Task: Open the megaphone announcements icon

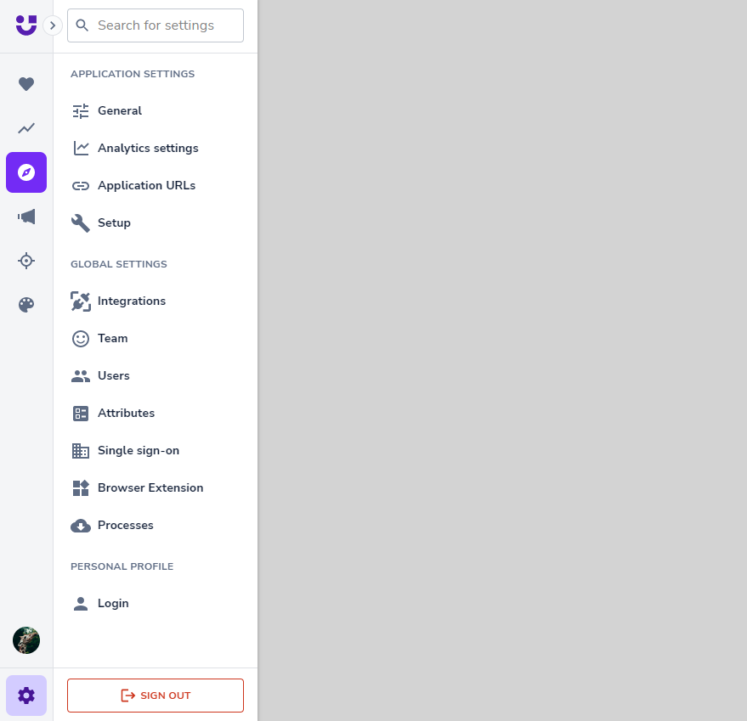Action: tap(26, 217)
